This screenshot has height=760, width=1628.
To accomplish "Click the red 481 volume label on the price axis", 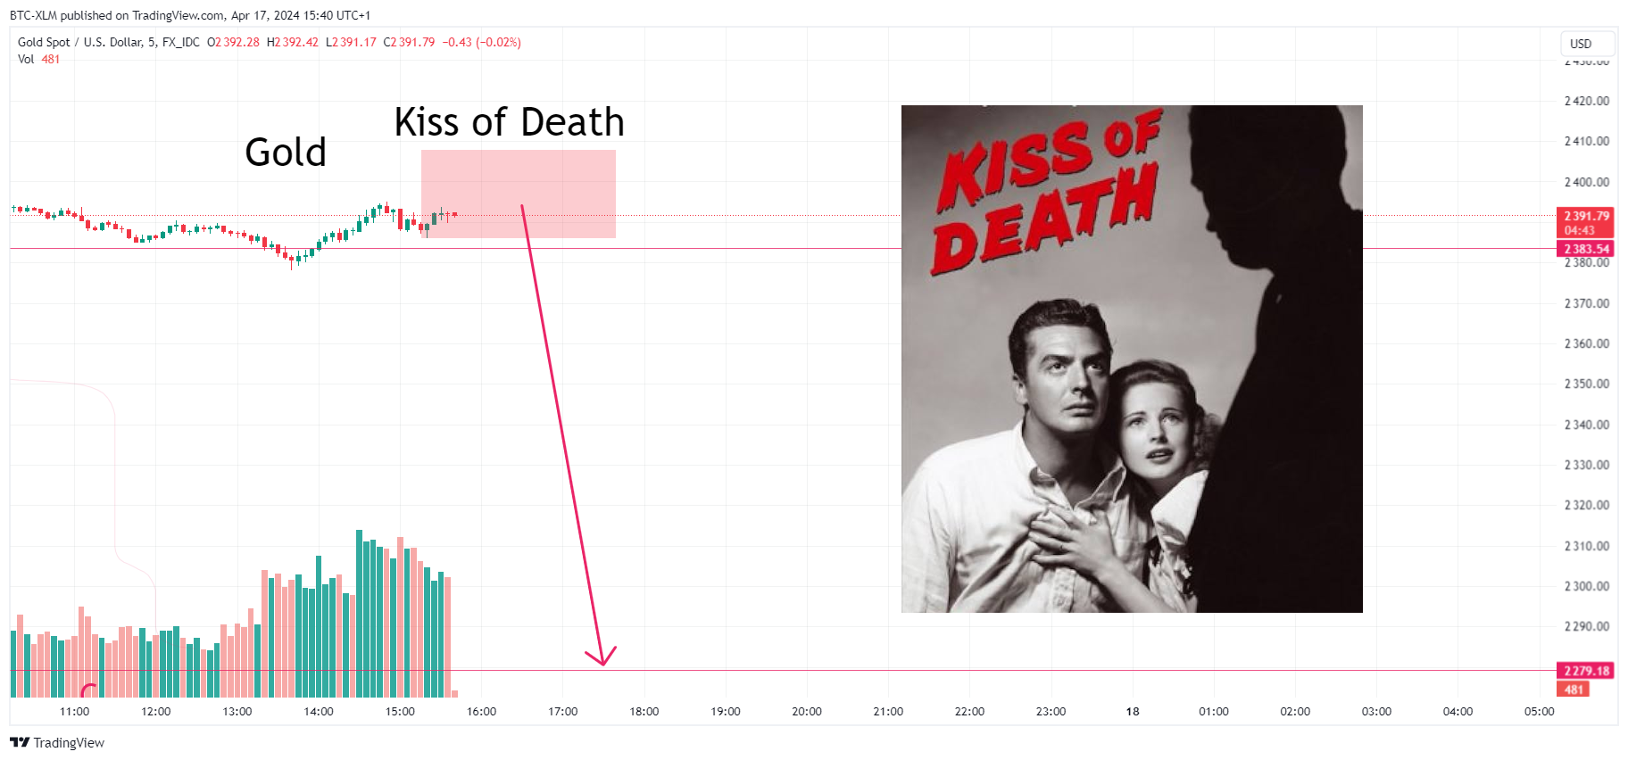I will [1574, 690].
